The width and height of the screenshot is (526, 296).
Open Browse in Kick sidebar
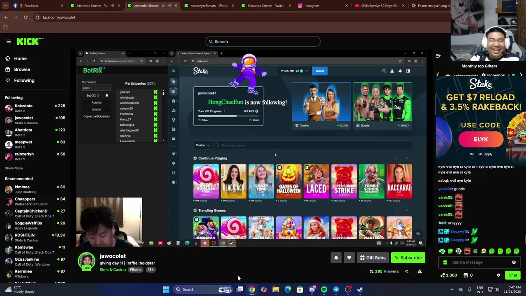[x=18, y=69]
